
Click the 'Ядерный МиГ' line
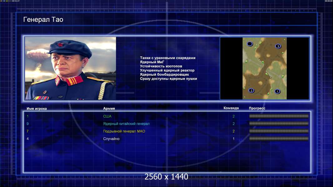152,62
